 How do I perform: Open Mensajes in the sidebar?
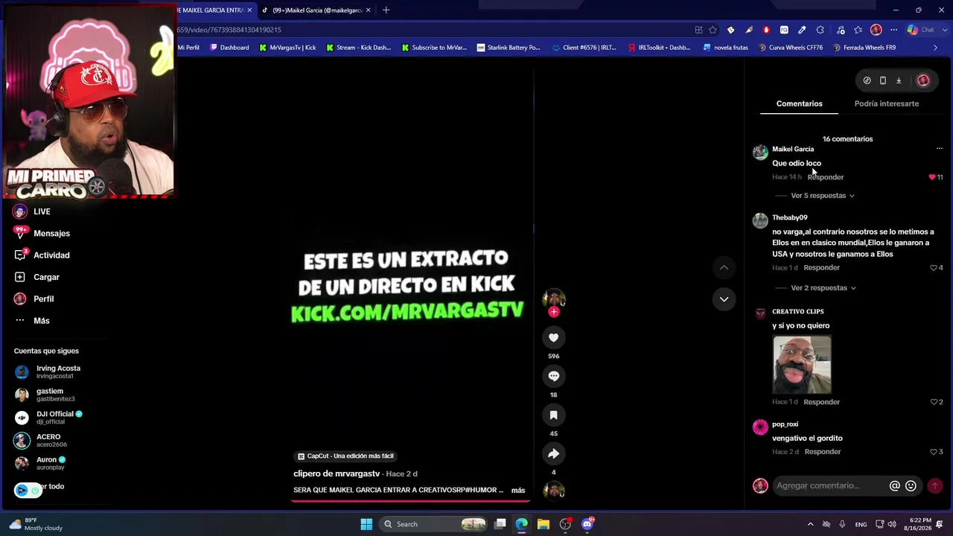point(51,234)
